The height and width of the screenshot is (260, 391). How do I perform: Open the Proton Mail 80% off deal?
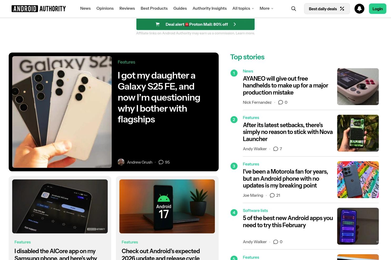[195, 24]
